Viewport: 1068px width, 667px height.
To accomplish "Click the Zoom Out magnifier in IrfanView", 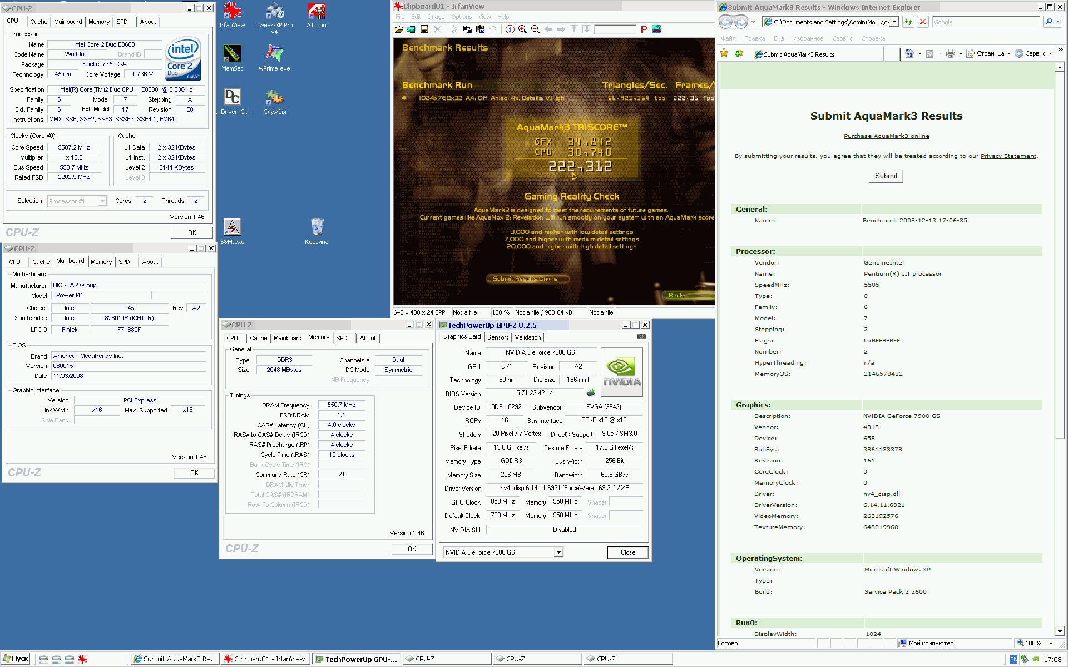I will (536, 29).
